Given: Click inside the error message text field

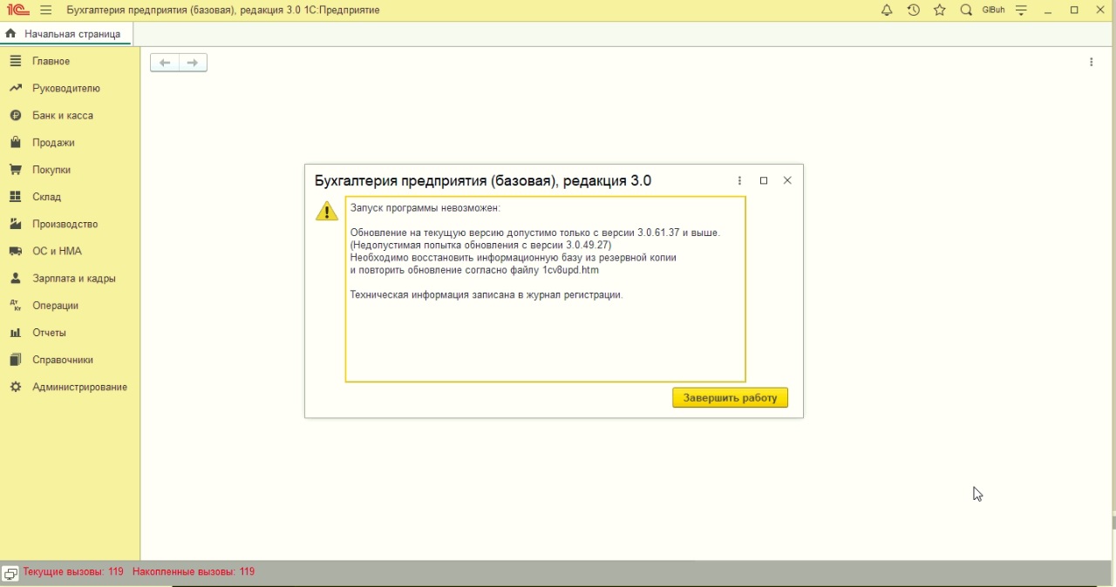Looking at the screenshot, I should 545,289.
